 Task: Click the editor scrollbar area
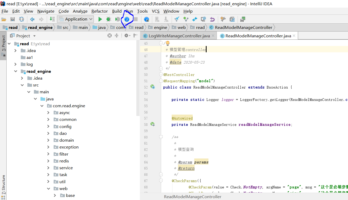(346, 105)
